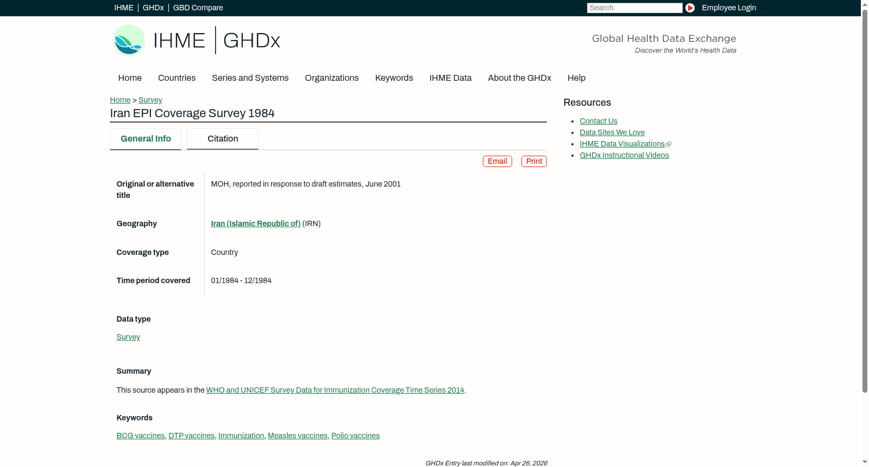This screenshot has height=467, width=869.
Task: Open the Survey data type link
Action: tap(128, 337)
